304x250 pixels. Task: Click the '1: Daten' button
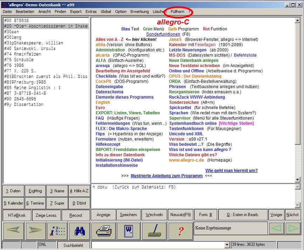pos(13,191)
